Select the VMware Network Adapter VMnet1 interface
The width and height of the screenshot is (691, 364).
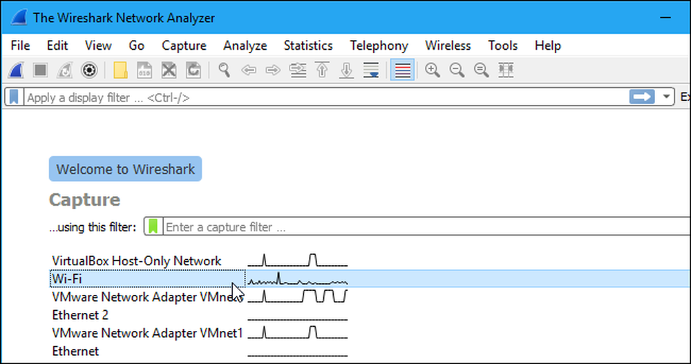(147, 333)
